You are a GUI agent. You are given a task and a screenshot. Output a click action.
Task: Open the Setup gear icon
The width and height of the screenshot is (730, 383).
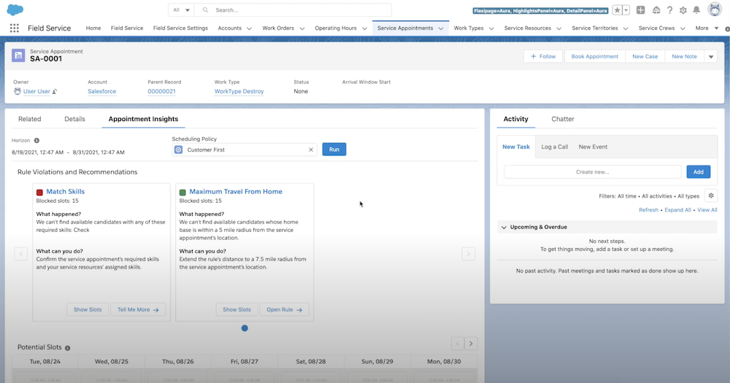[x=683, y=10]
